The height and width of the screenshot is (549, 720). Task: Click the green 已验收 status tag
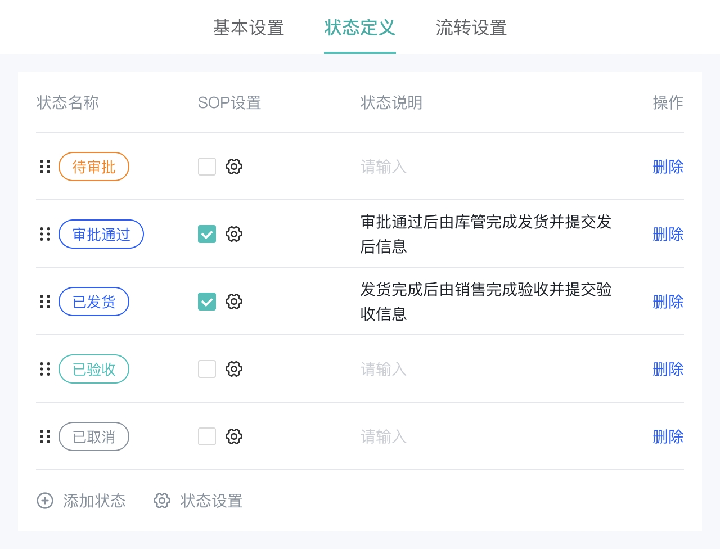pyautogui.click(x=94, y=369)
